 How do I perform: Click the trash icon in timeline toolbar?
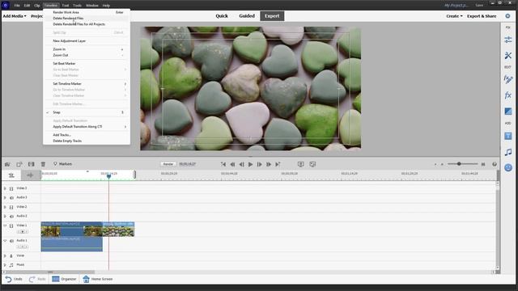point(43,164)
